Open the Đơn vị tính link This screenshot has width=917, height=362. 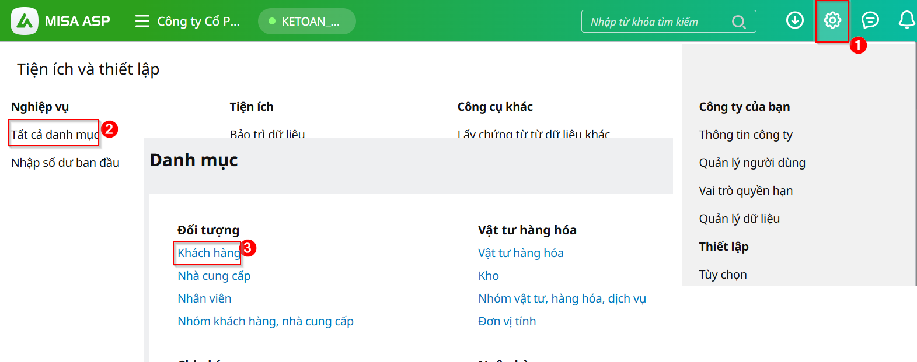coord(507,321)
